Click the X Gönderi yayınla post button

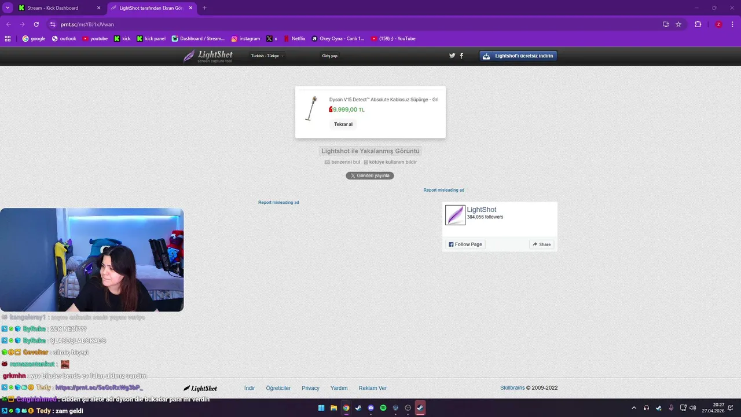[370, 175]
